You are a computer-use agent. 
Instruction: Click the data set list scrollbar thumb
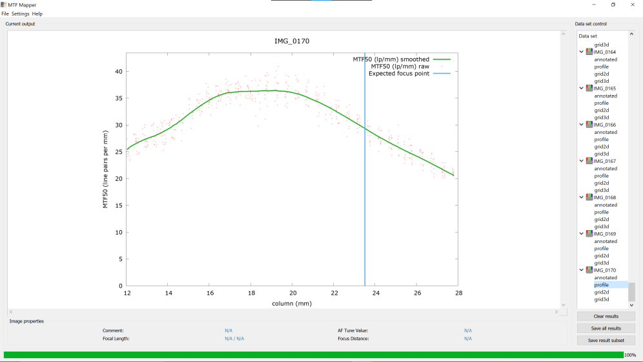pyautogui.click(x=631, y=292)
